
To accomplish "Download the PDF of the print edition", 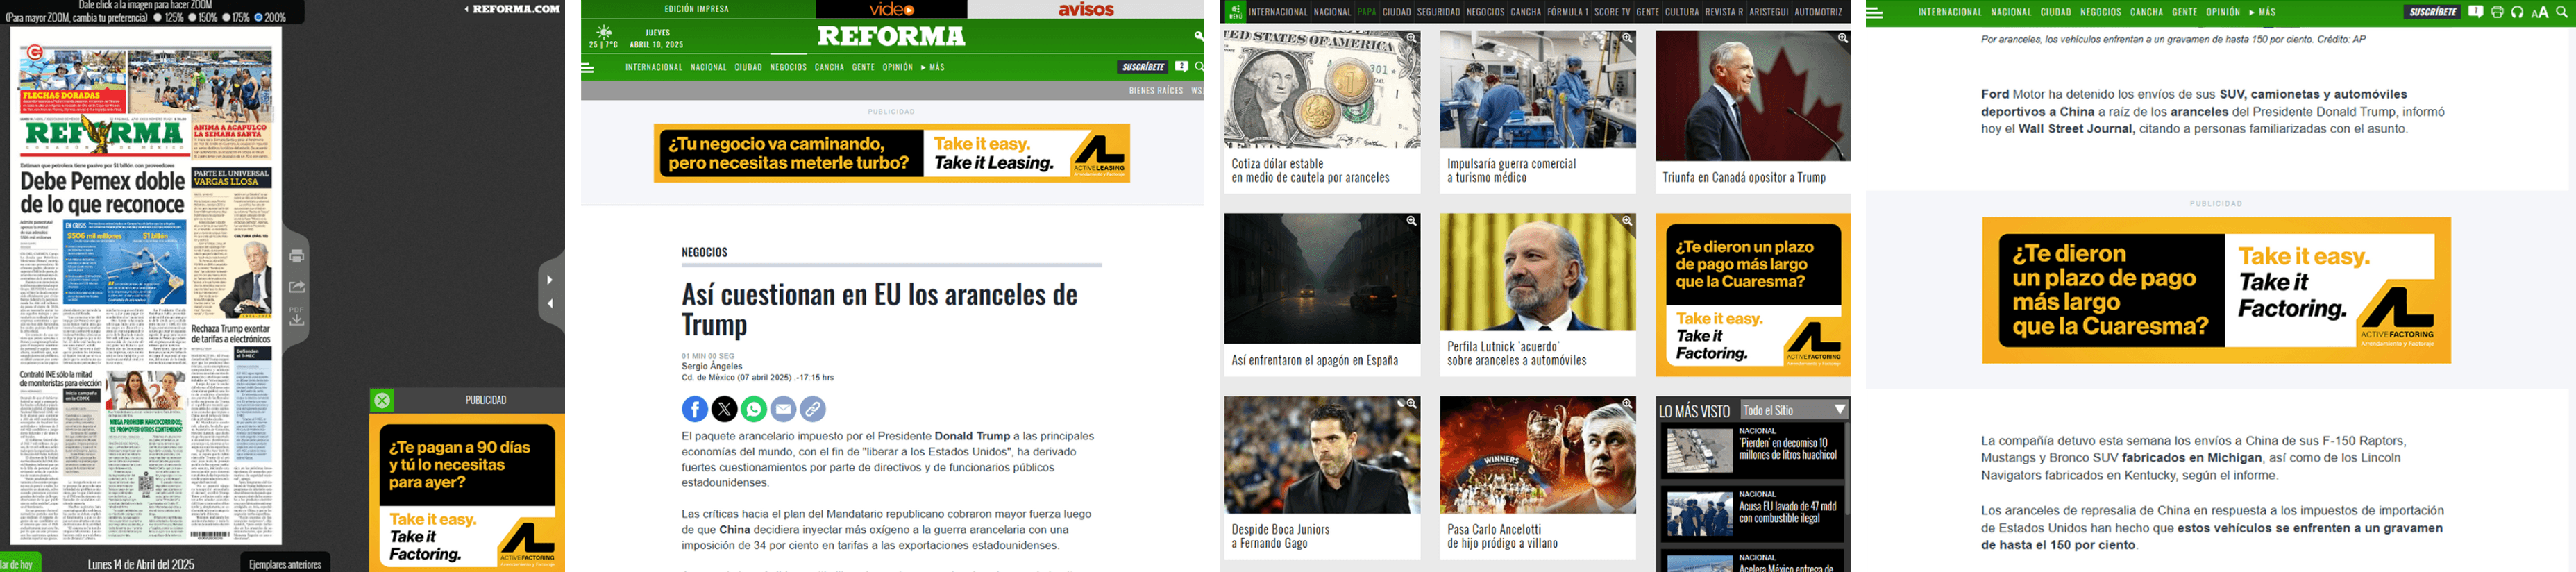I will pyautogui.click(x=297, y=316).
